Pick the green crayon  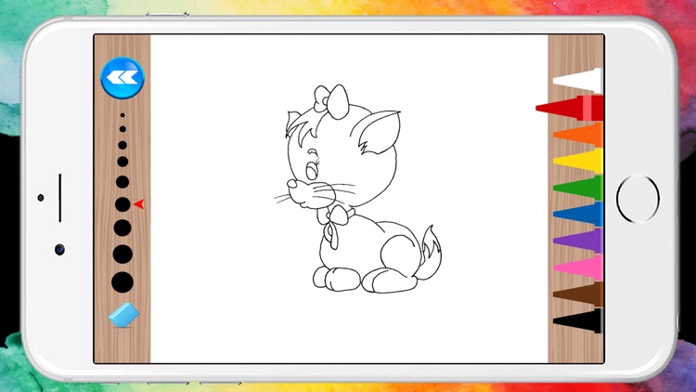pos(578,188)
